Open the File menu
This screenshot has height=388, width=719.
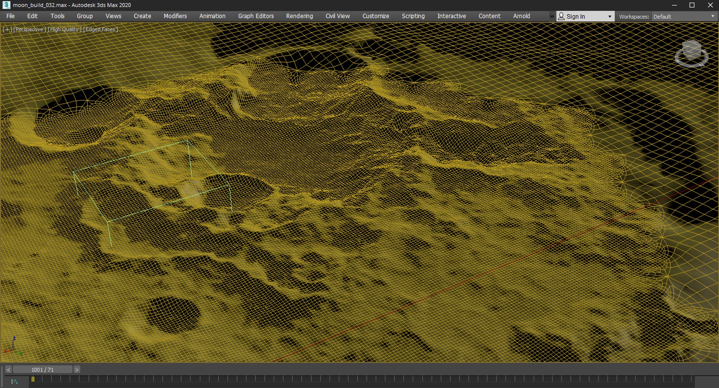(x=10, y=16)
